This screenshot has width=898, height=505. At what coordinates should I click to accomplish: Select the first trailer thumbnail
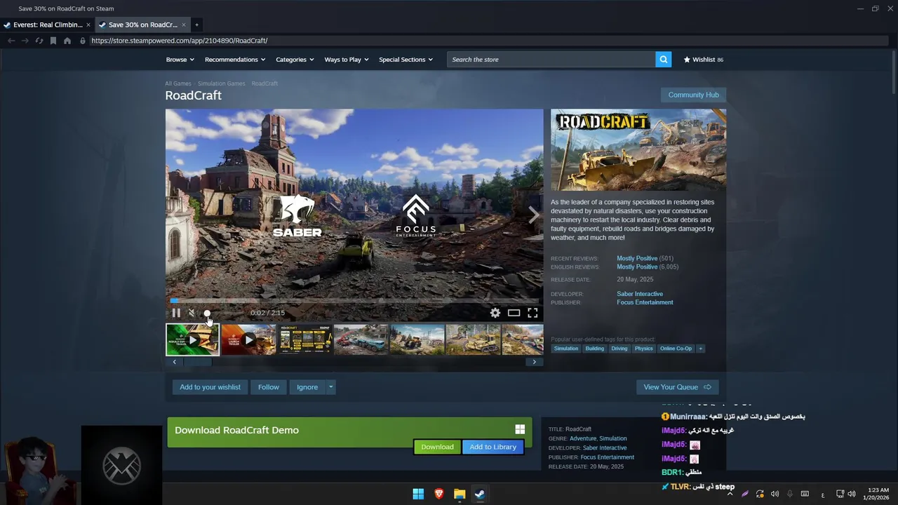pyautogui.click(x=192, y=339)
